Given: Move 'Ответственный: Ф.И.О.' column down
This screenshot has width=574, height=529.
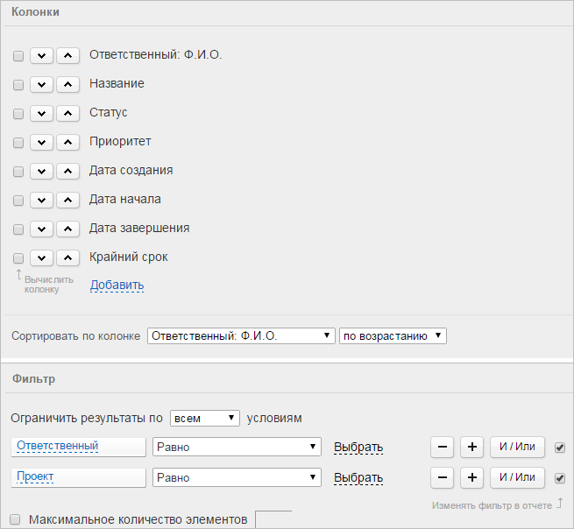Looking at the screenshot, I should [x=42, y=55].
